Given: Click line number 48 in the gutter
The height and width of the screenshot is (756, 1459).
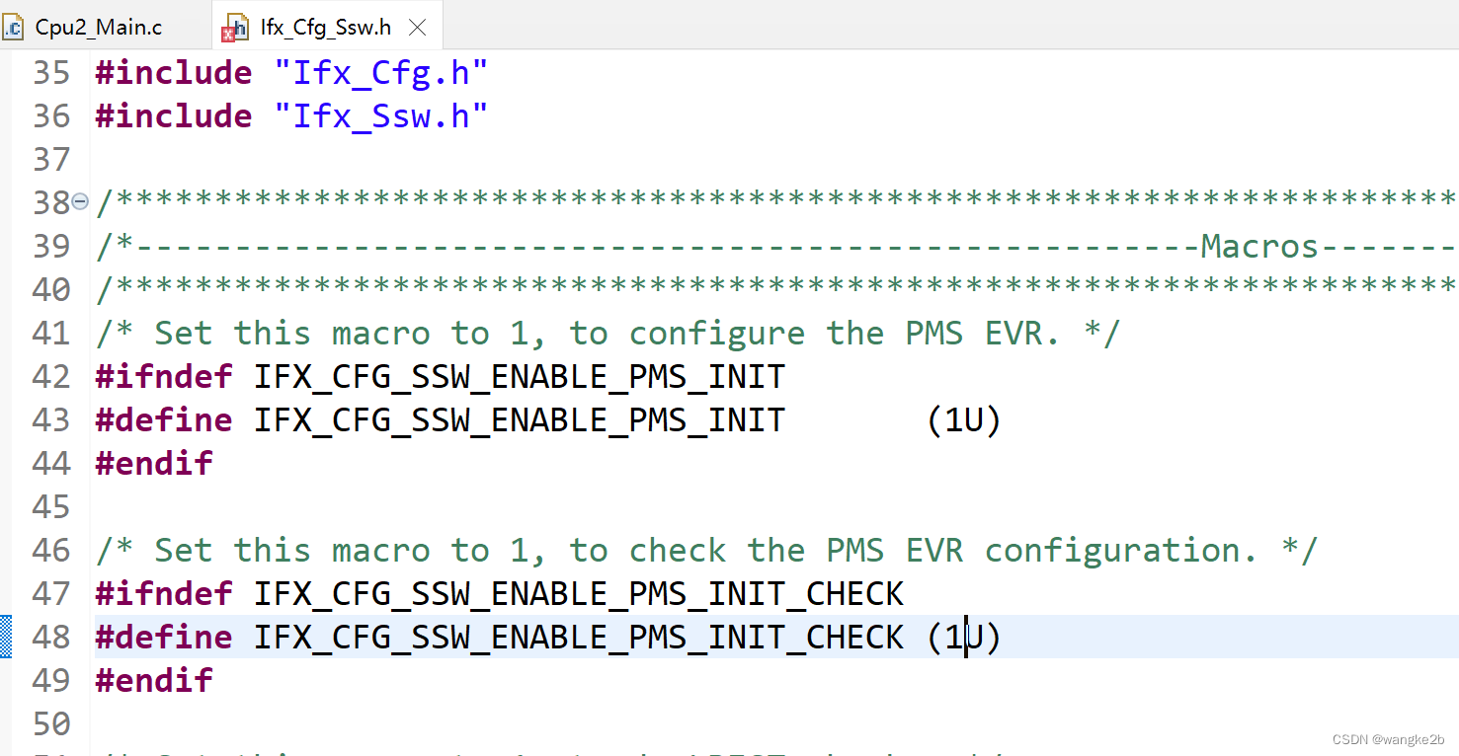Looking at the screenshot, I should coord(51,637).
